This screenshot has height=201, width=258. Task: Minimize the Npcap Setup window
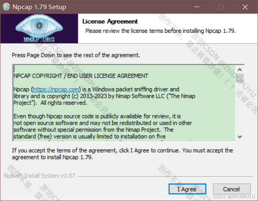point(197,7)
